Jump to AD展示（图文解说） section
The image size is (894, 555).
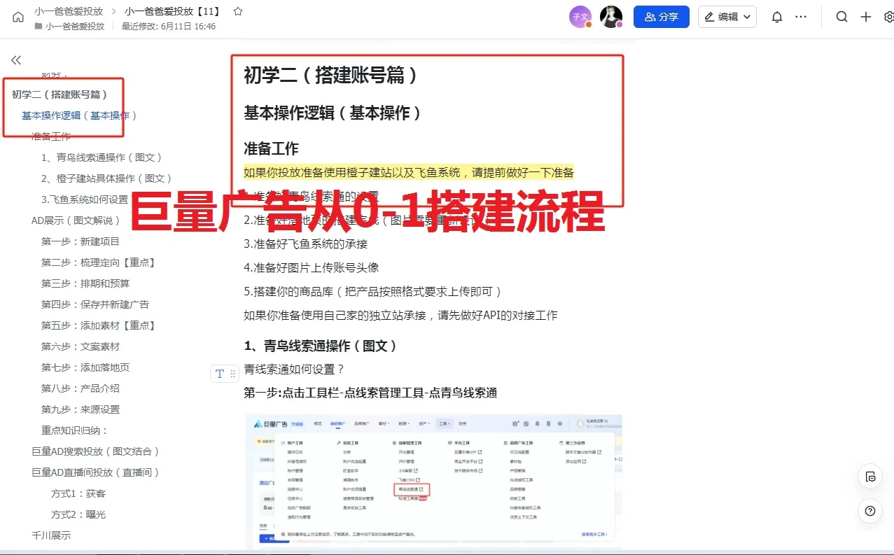point(76,220)
